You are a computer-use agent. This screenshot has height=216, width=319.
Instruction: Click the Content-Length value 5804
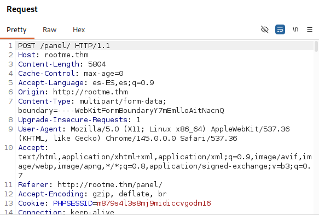pos(97,64)
